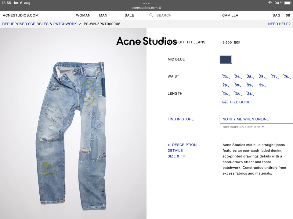Image resolution: width=293 pixels, height=219 pixels.
Task: Click the jeans product image
Action: (x=73, y=124)
